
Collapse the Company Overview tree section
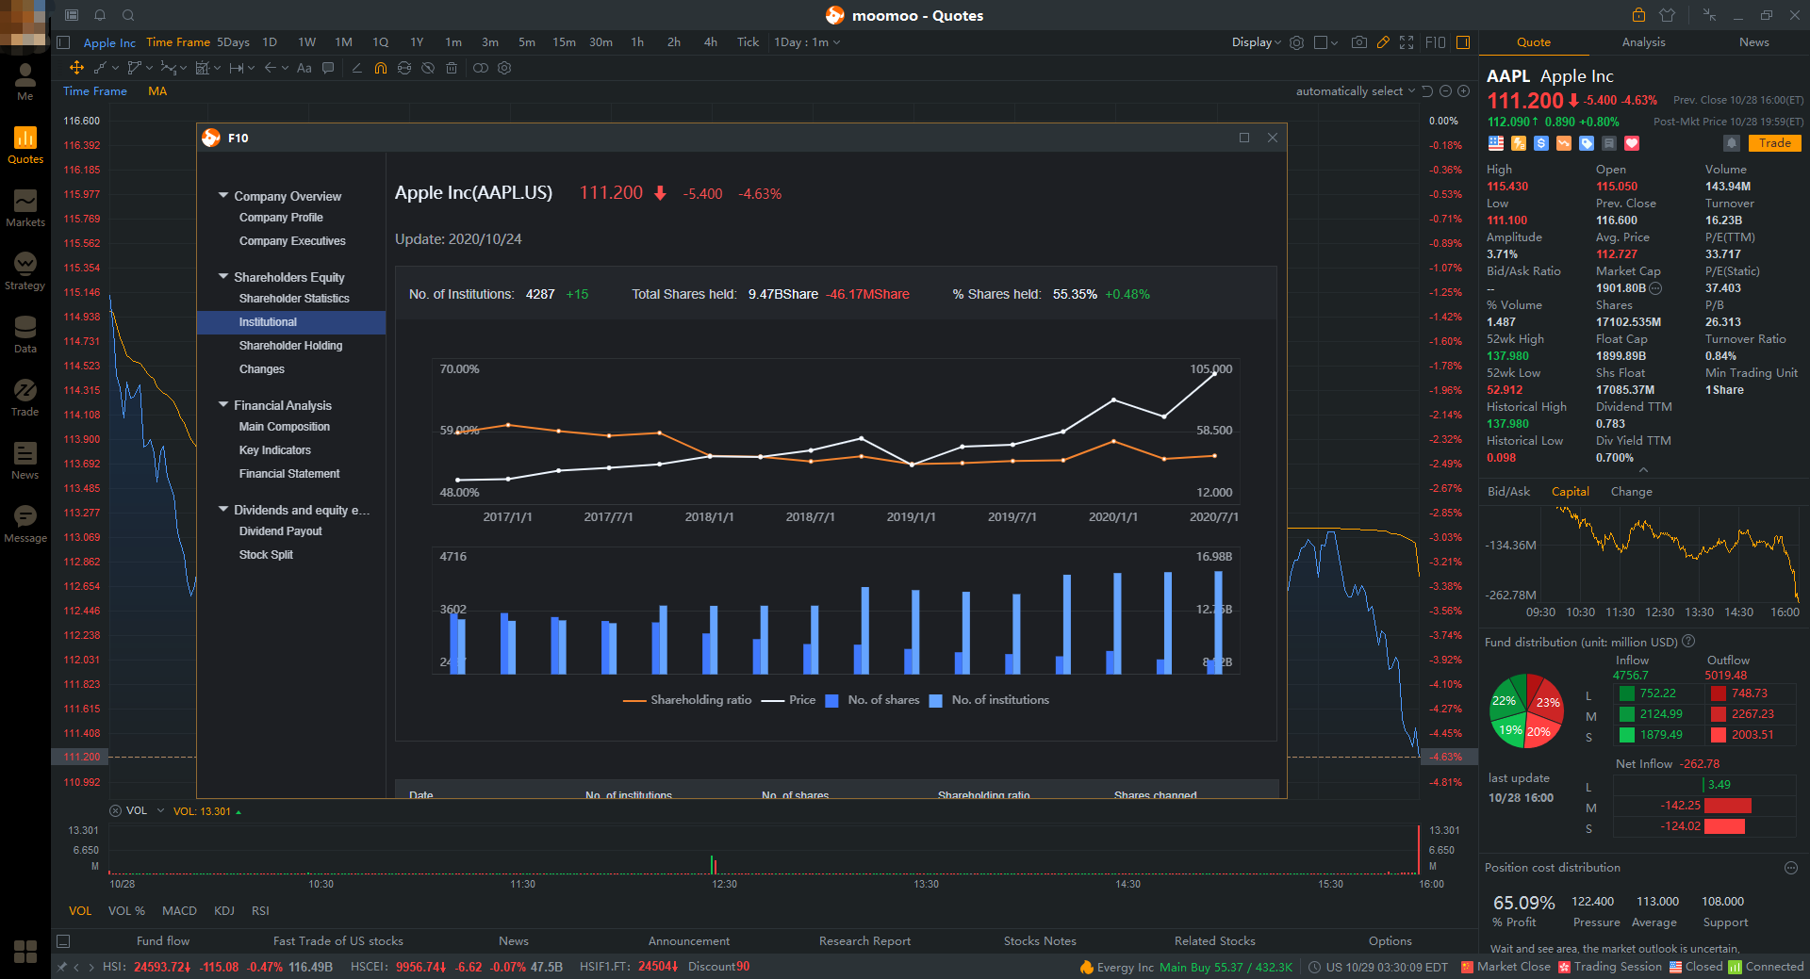223,196
